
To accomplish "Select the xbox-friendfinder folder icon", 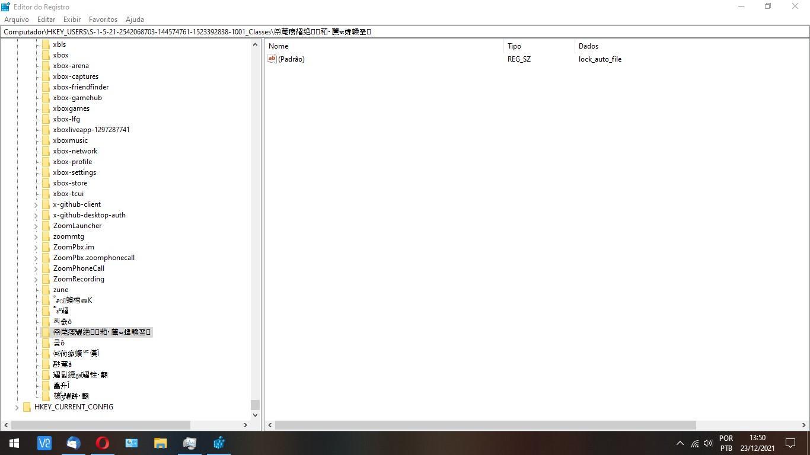I will pyautogui.click(x=46, y=87).
